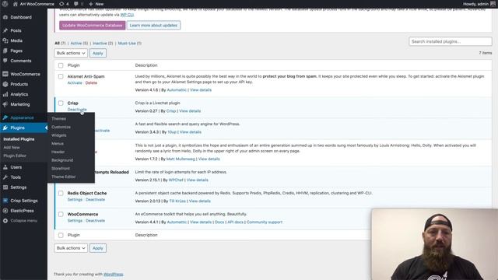Image resolution: width=498 pixels, height=280 pixels.
Task: Open Customize in the Appearance flyout
Action: (61, 127)
